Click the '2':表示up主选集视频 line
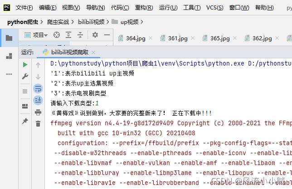 point(82,83)
